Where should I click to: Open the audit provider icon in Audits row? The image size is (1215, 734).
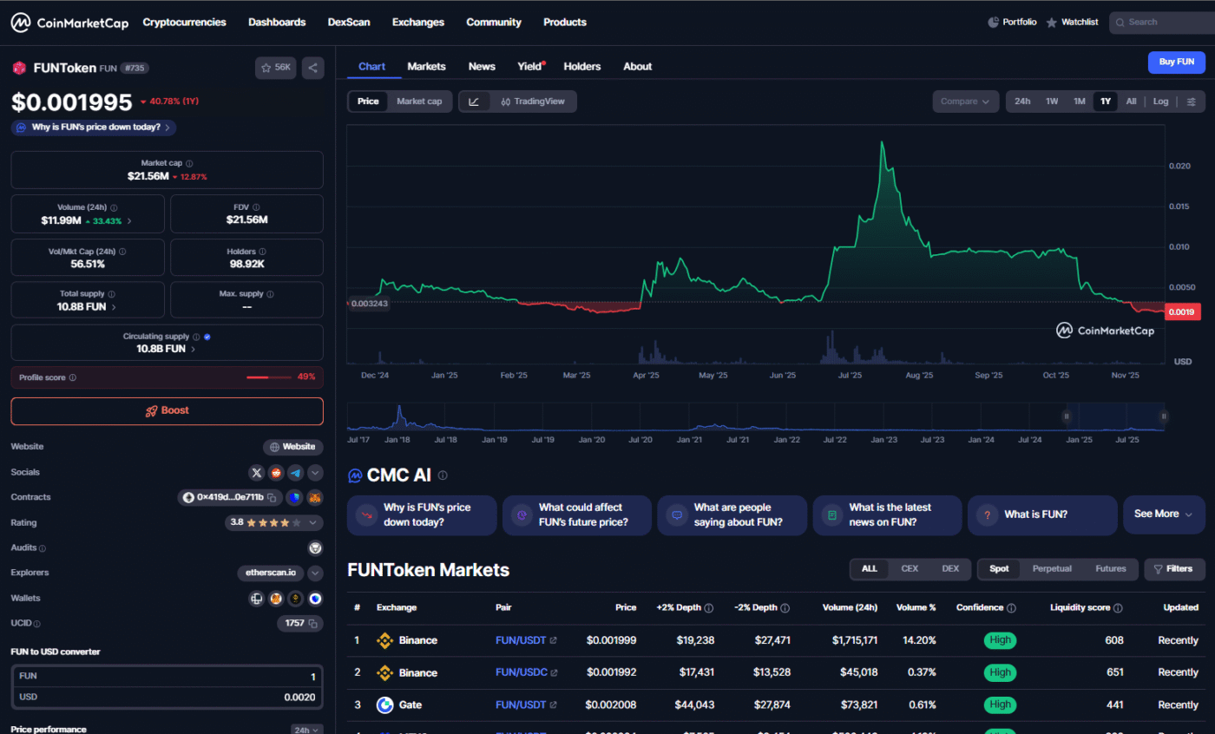[x=315, y=547]
